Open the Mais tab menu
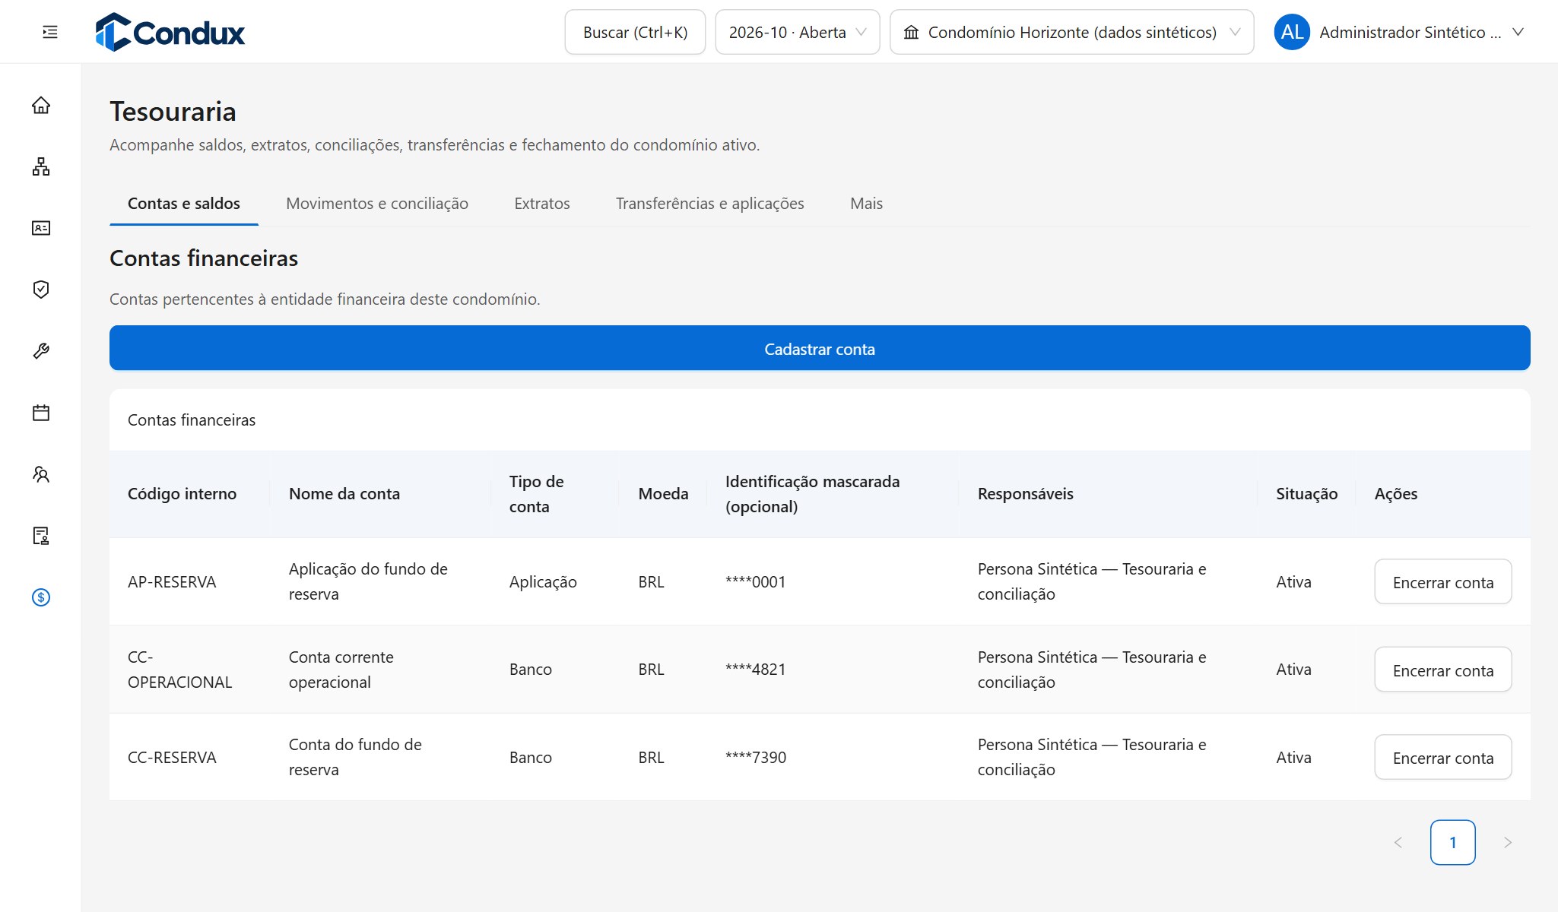 coord(866,204)
